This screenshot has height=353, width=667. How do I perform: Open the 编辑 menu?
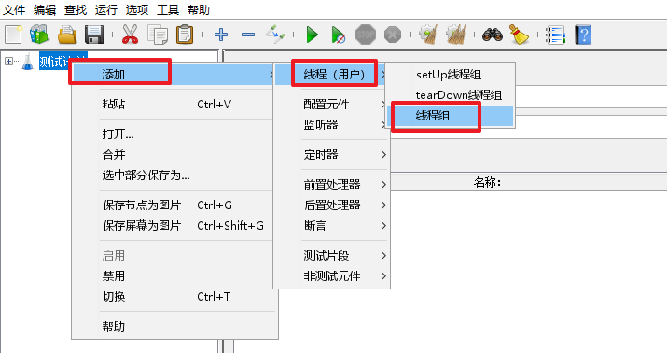(45, 9)
